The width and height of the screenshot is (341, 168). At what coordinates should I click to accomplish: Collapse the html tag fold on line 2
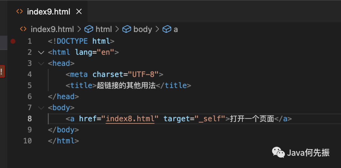point(41,52)
